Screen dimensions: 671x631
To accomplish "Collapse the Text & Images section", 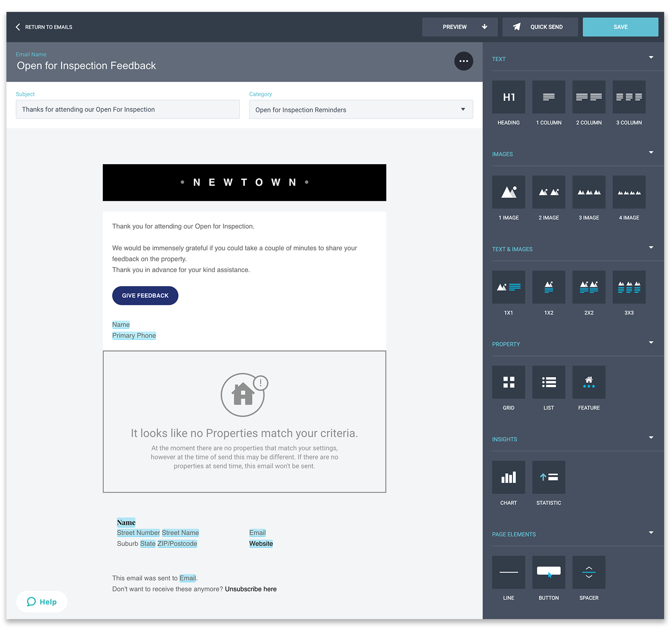I will click(x=651, y=248).
